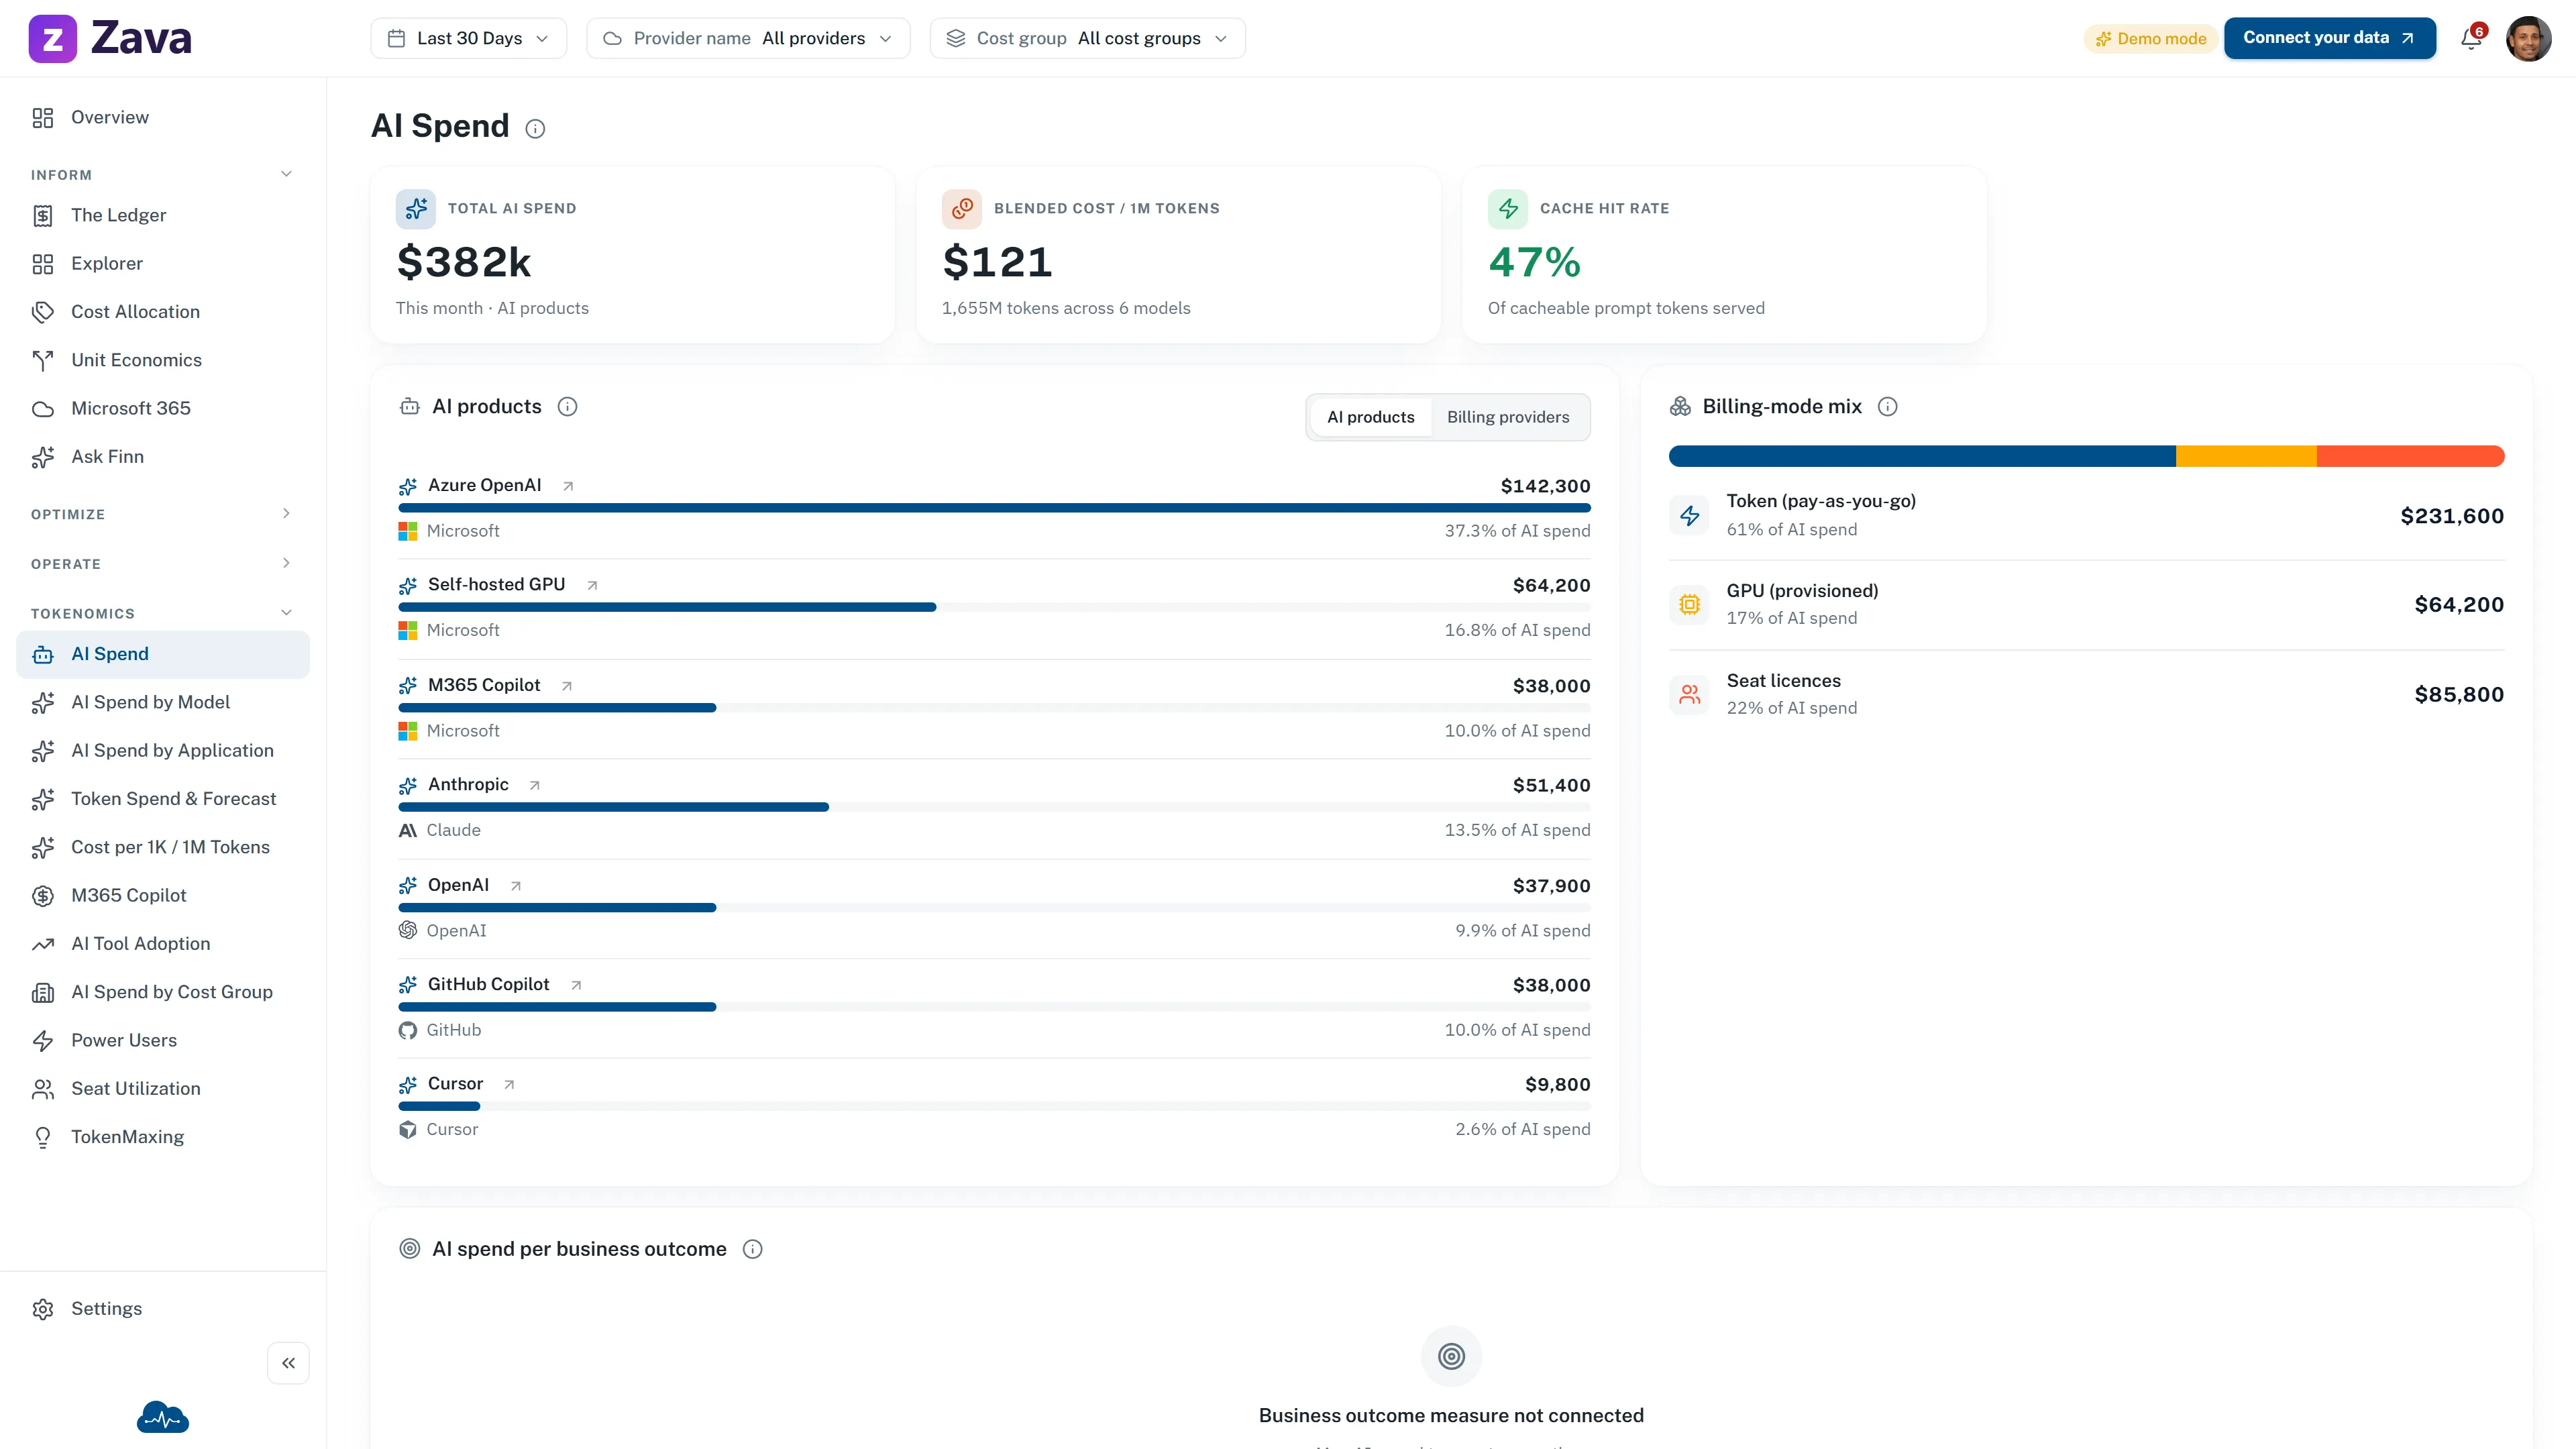Switch to Billing providers toggle view
2576x1449 pixels.
[1508, 417]
